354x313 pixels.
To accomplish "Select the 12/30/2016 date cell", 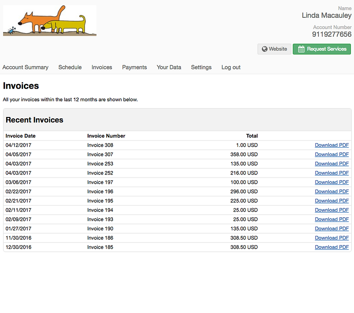I will [x=19, y=247].
